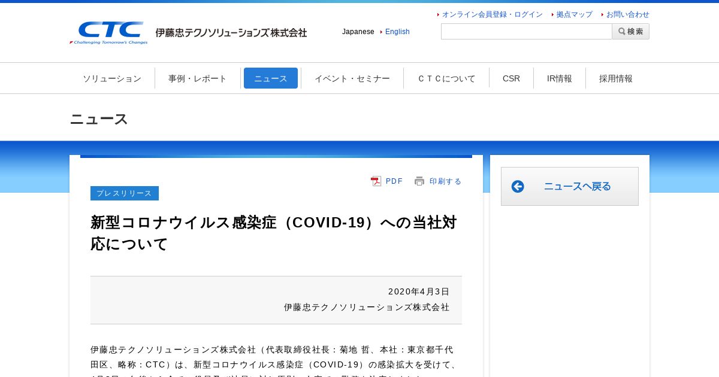This screenshot has width=719, height=377.
Task: Click the CTC company logo
Action: (108, 33)
